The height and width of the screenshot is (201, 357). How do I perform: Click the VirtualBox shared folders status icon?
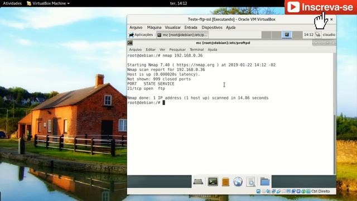(x=283, y=191)
